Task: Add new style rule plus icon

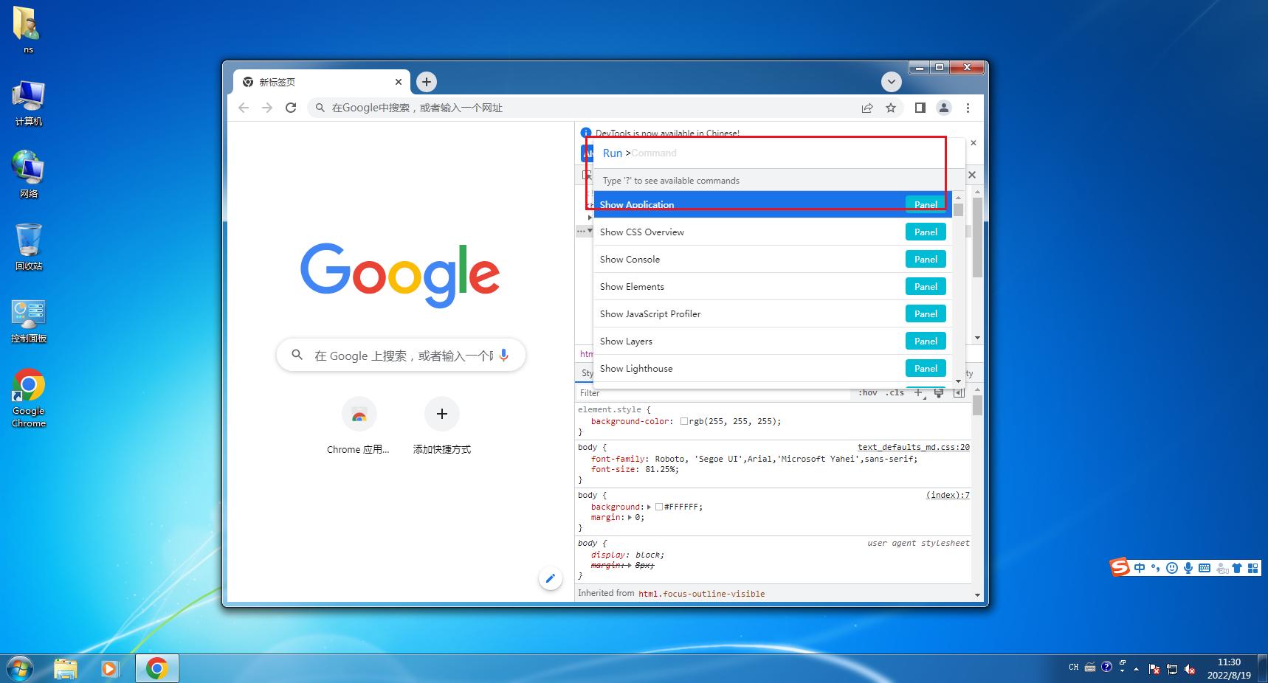Action: click(919, 392)
